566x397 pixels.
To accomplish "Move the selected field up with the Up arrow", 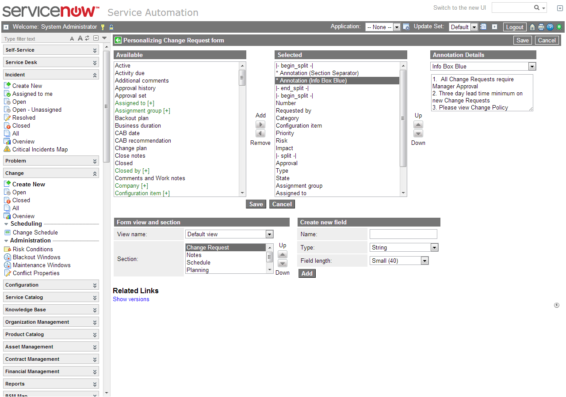I will 418,124.
